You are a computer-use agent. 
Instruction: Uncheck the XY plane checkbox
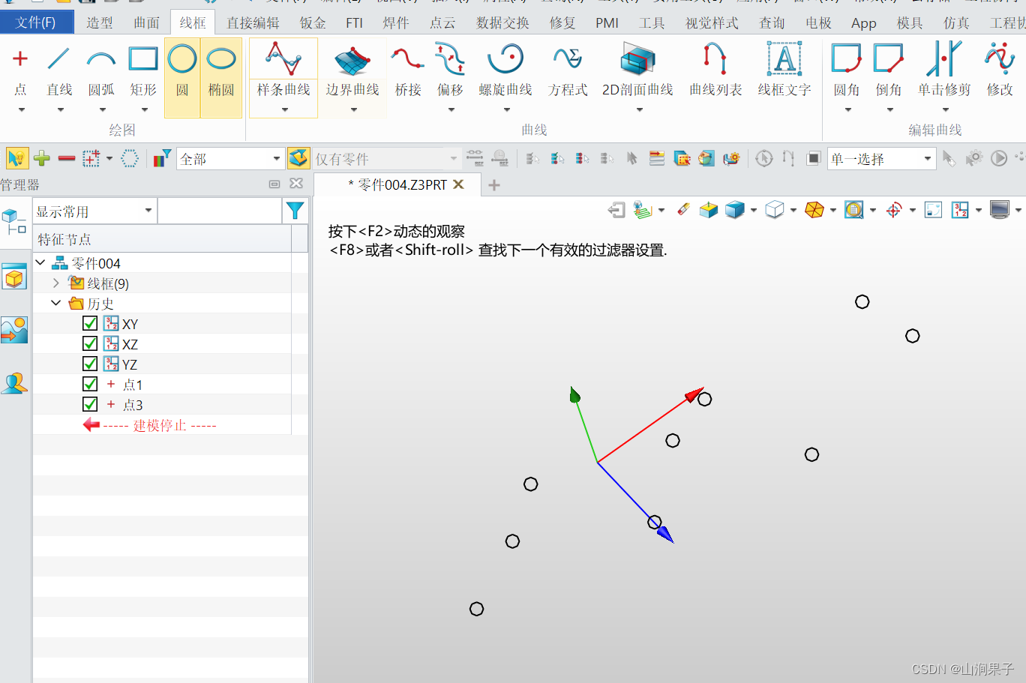[x=90, y=323]
